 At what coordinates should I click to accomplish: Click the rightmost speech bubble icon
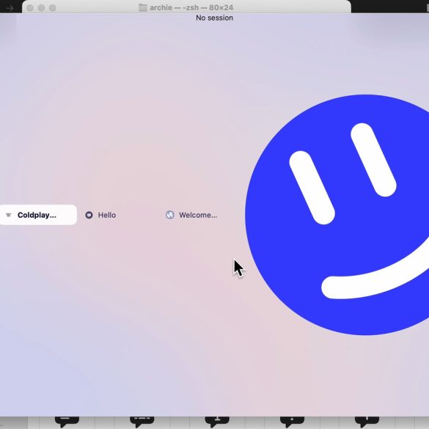pos(367,422)
